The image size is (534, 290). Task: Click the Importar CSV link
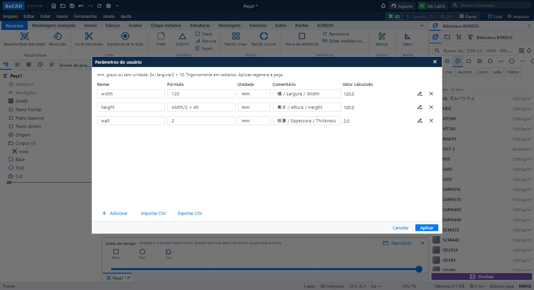[x=153, y=213]
